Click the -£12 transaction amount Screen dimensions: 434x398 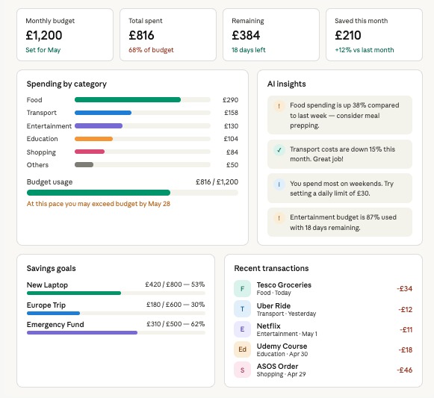click(405, 309)
